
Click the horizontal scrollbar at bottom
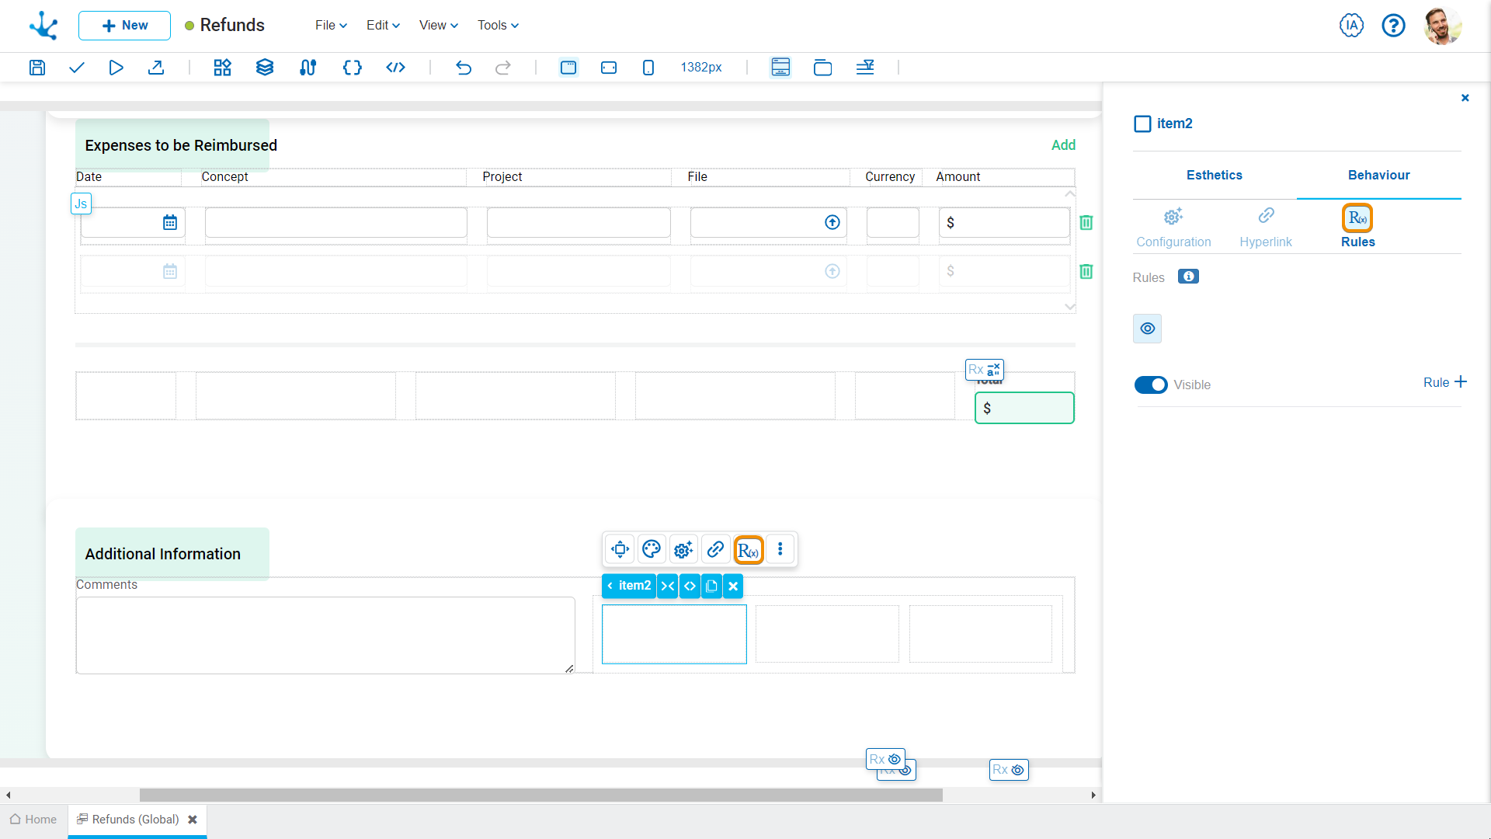coord(540,795)
